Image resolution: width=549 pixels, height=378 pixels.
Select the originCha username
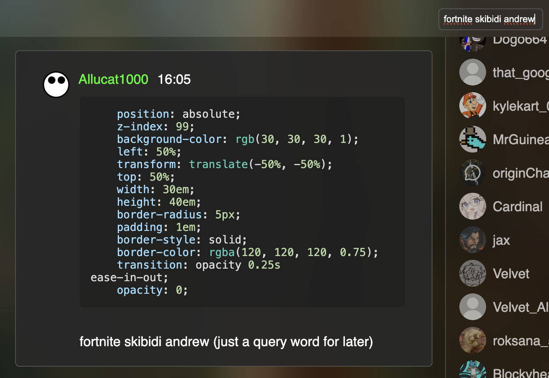521,173
